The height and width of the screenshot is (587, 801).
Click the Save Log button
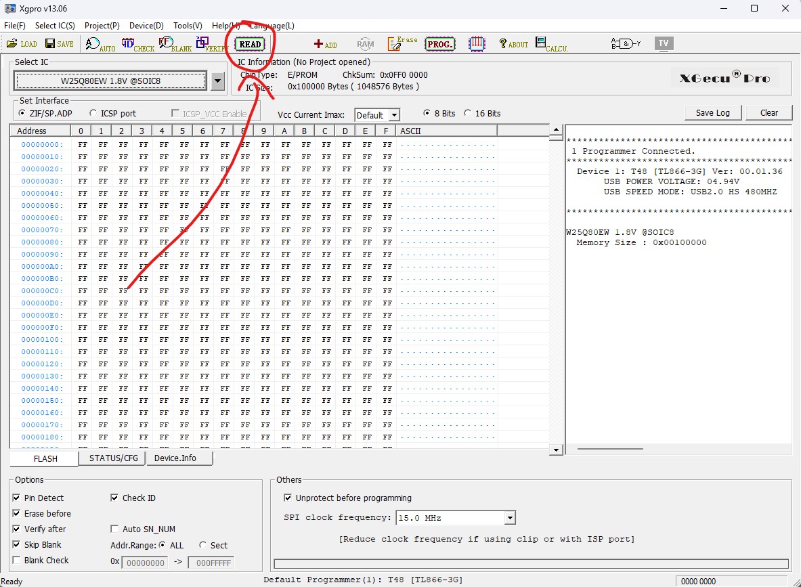(x=712, y=113)
